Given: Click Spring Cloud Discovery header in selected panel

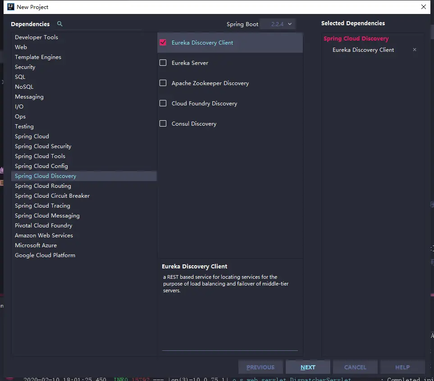Looking at the screenshot, I should coord(356,38).
